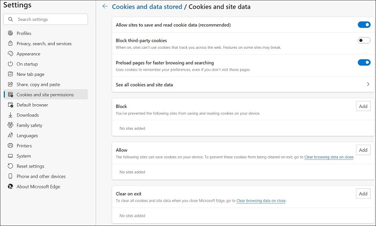Screen dimensions: 376x226
Task: Click the Family safety icon
Action: click(x=10, y=125)
